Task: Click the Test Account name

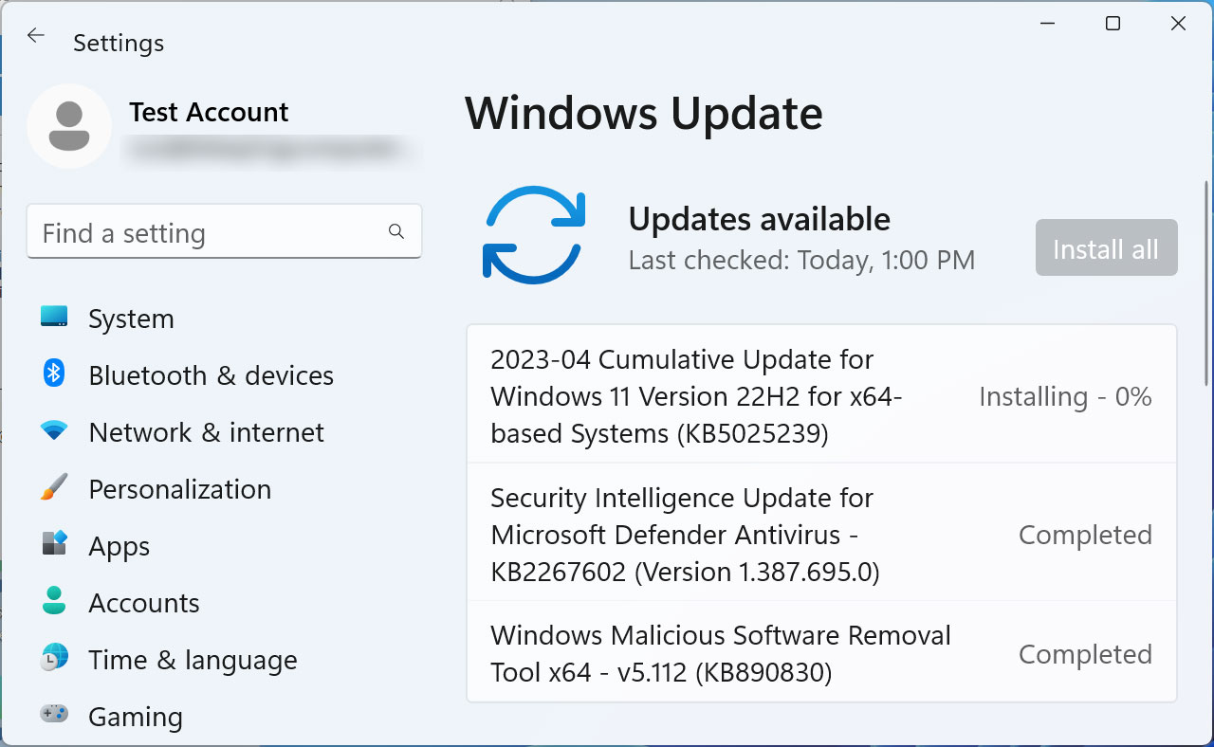Action: [209, 112]
